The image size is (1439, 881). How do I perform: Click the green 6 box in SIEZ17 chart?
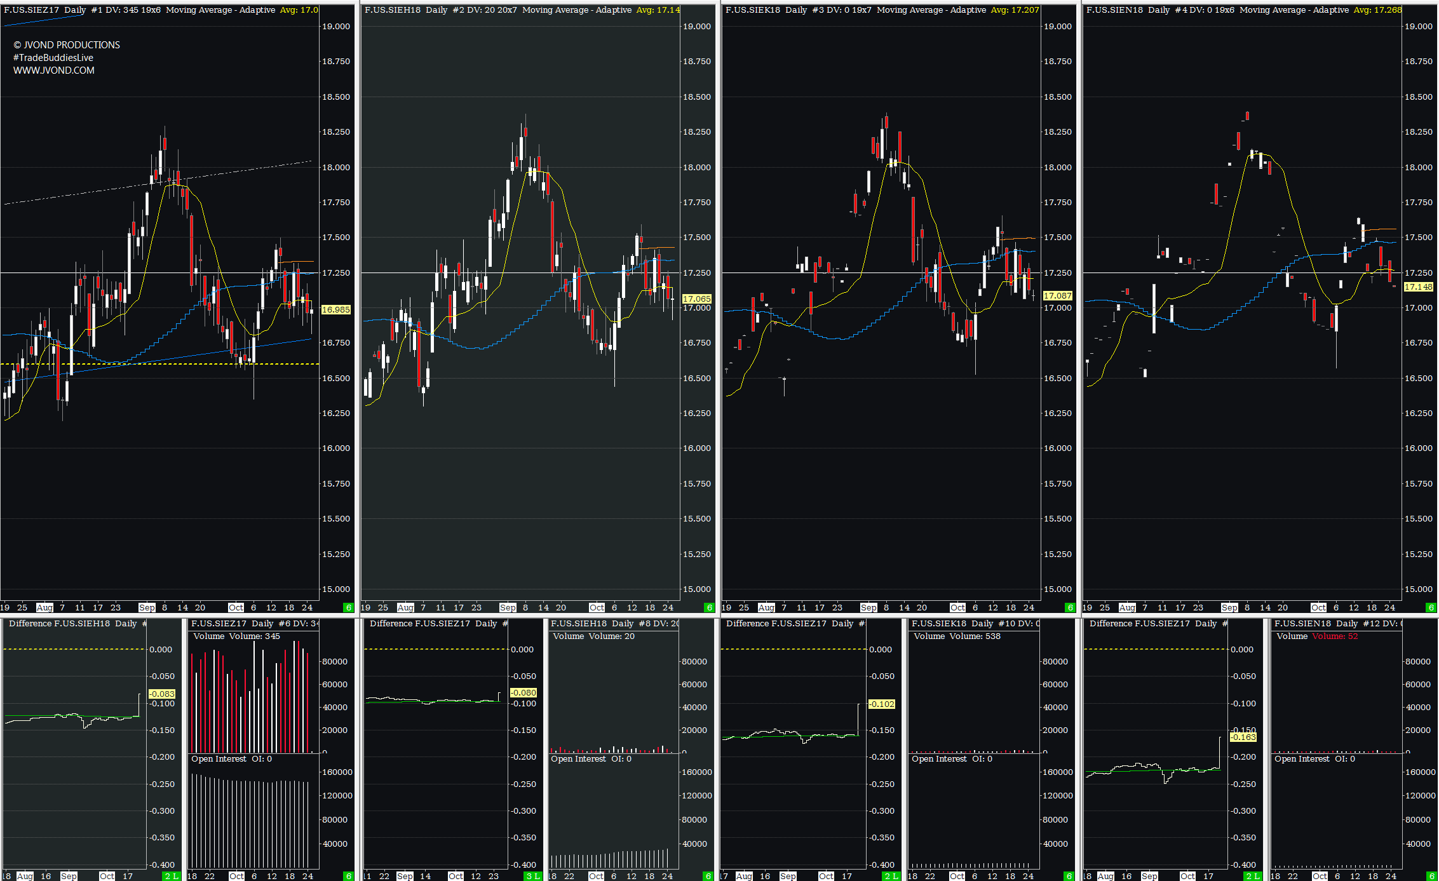(x=348, y=608)
